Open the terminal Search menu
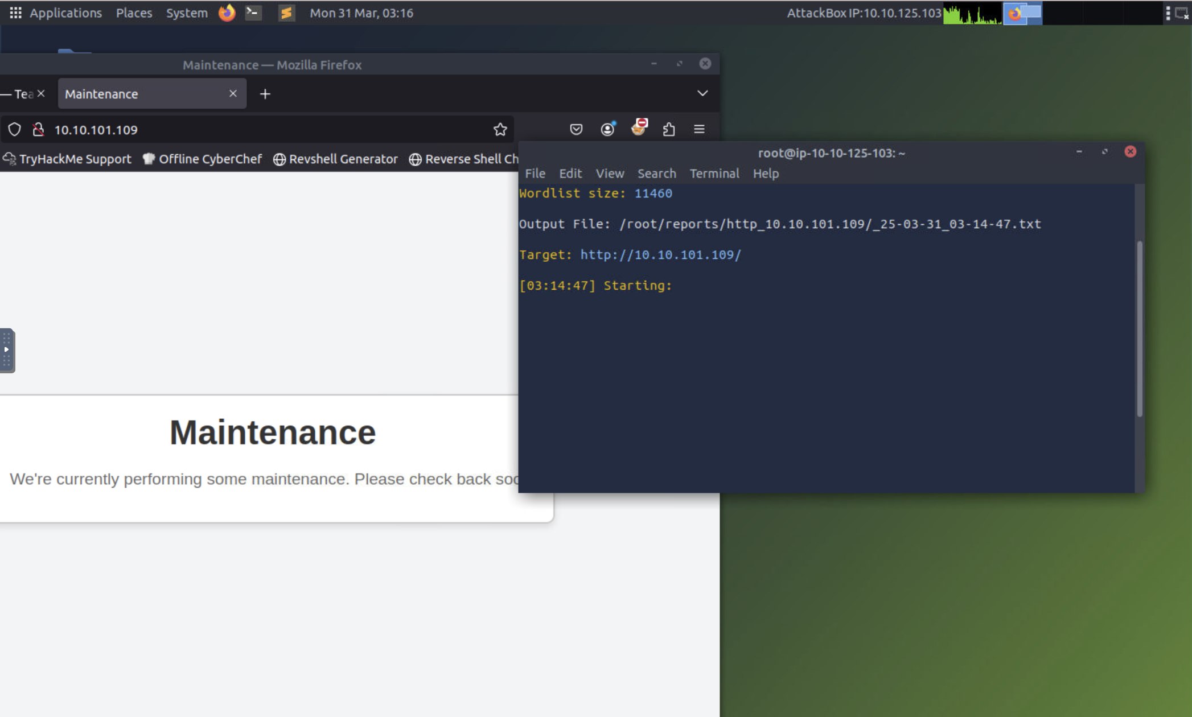 [656, 174]
